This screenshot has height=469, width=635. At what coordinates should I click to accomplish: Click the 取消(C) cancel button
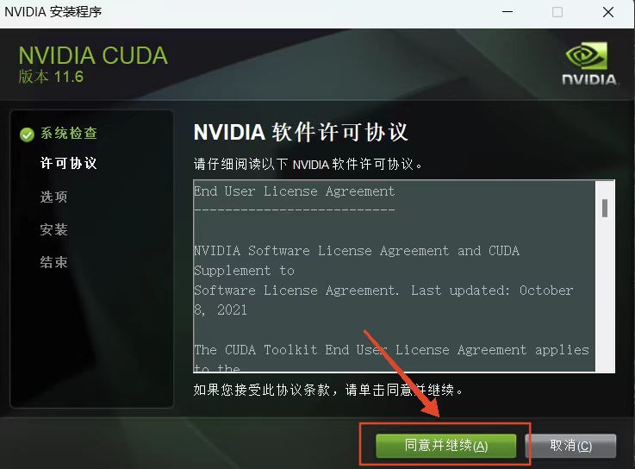[x=570, y=446]
